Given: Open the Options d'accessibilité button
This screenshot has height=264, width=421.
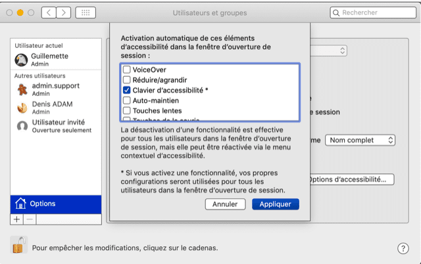Looking at the screenshot, I should (351, 179).
